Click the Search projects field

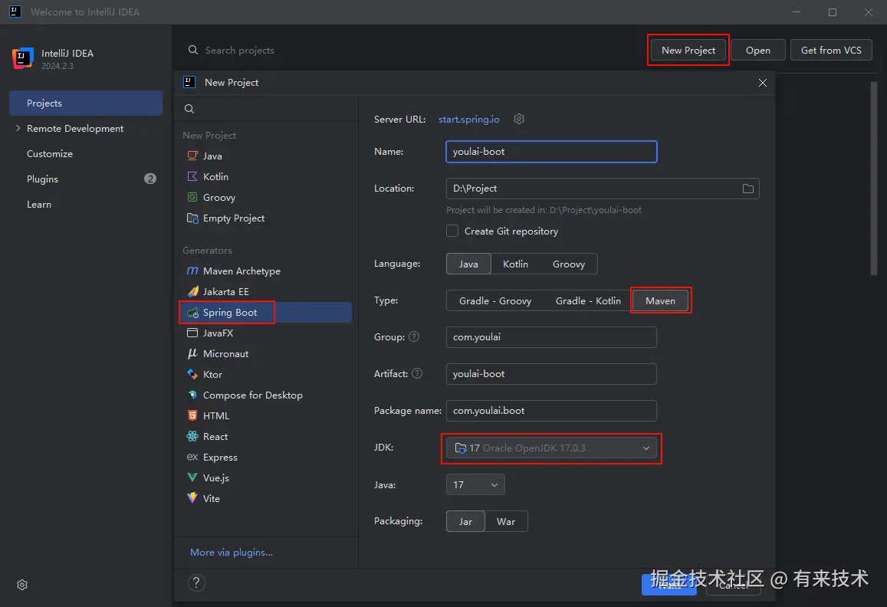click(240, 50)
